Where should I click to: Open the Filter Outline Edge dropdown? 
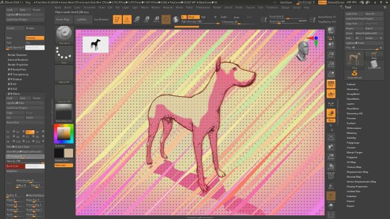tap(25, 147)
